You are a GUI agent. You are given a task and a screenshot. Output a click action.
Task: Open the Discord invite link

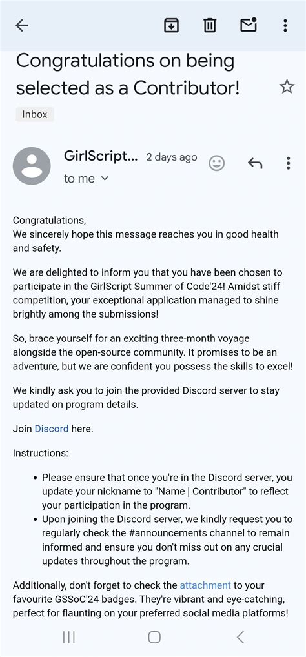[x=52, y=429]
